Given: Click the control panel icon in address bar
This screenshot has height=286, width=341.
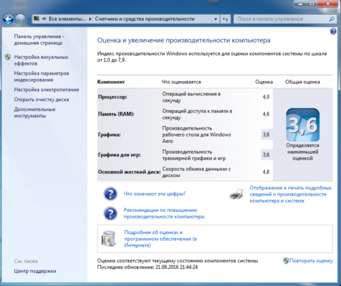Looking at the screenshot, I should click(x=37, y=19).
